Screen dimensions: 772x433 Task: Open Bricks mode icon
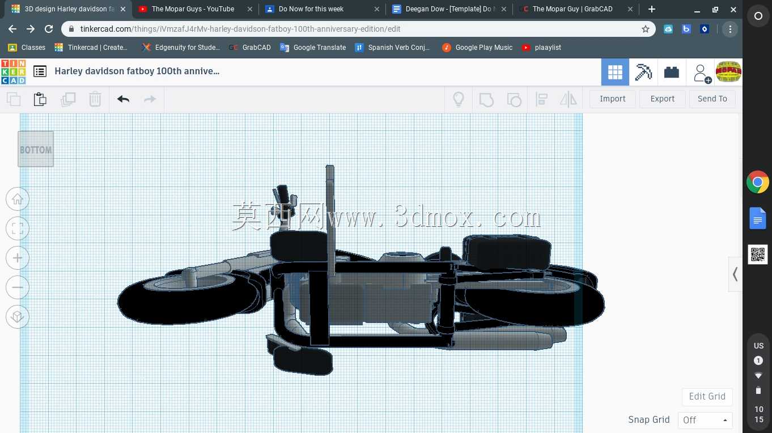coord(672,72)
